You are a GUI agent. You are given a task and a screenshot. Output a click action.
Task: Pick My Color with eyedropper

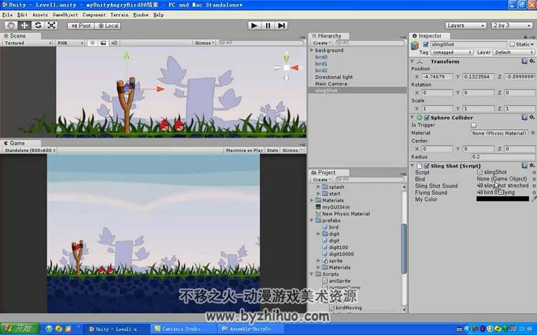point(534,198)
